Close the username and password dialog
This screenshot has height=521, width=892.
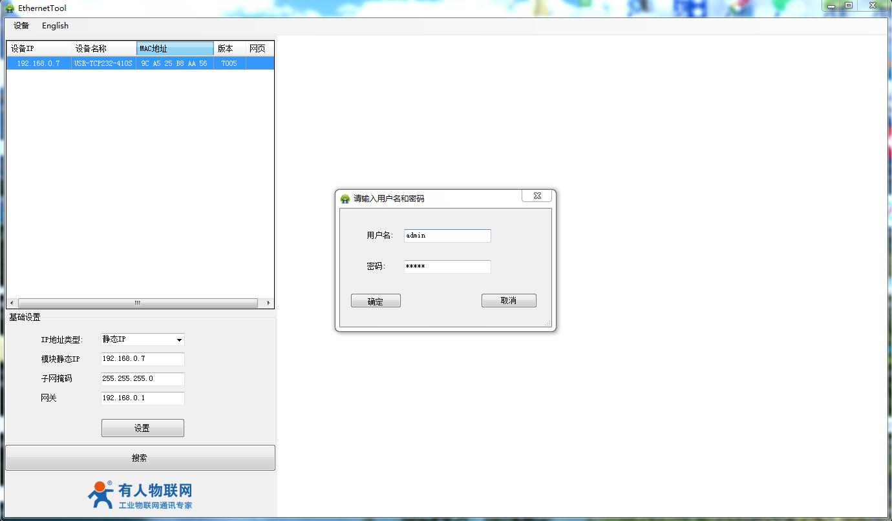(x=536, y=196)
